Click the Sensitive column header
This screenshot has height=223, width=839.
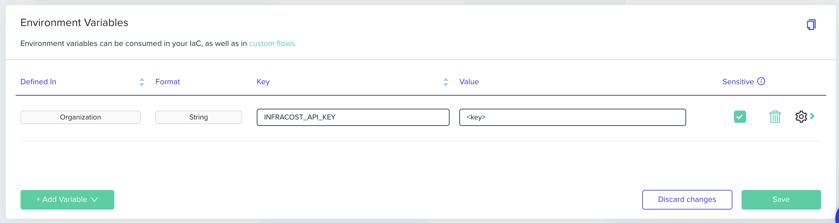(x=738, y=82)
